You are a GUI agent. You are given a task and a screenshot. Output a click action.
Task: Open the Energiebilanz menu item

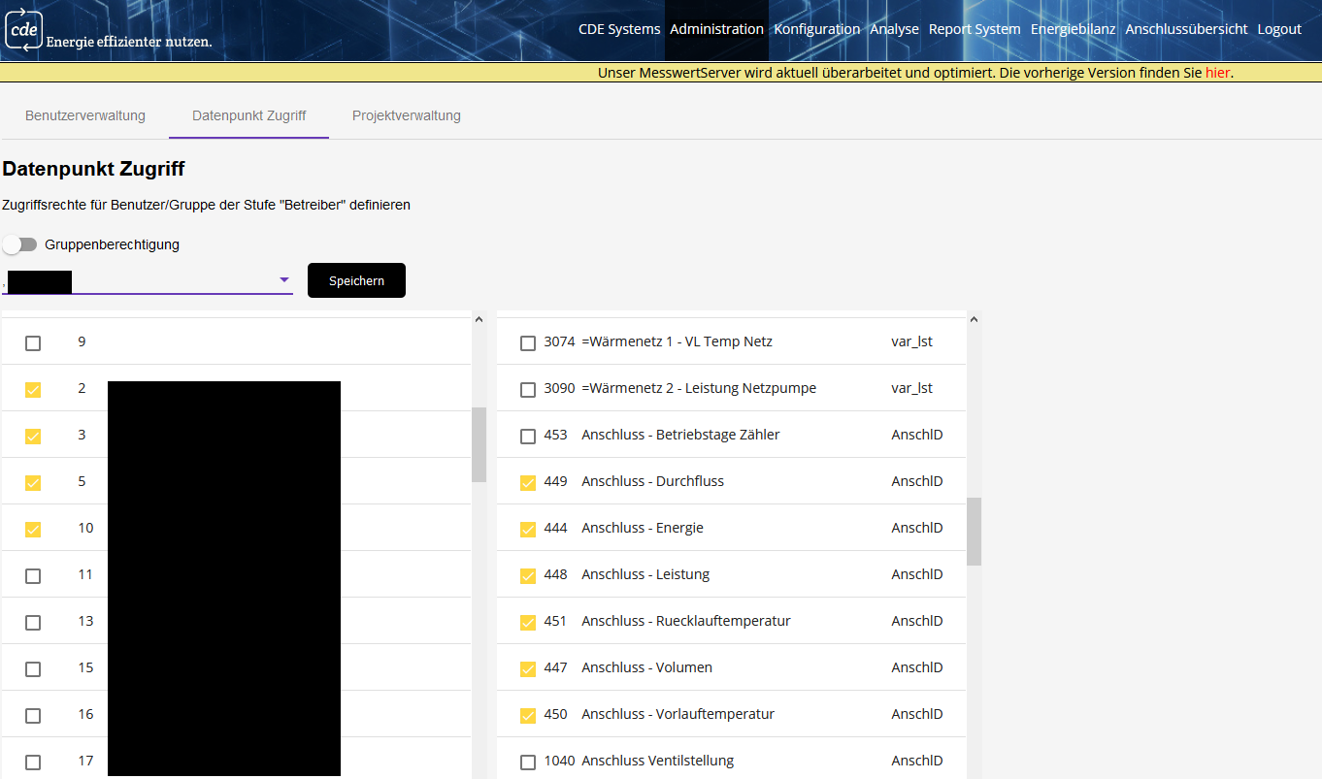coord(1073,29)
